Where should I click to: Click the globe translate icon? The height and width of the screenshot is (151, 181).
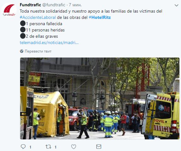22,51
